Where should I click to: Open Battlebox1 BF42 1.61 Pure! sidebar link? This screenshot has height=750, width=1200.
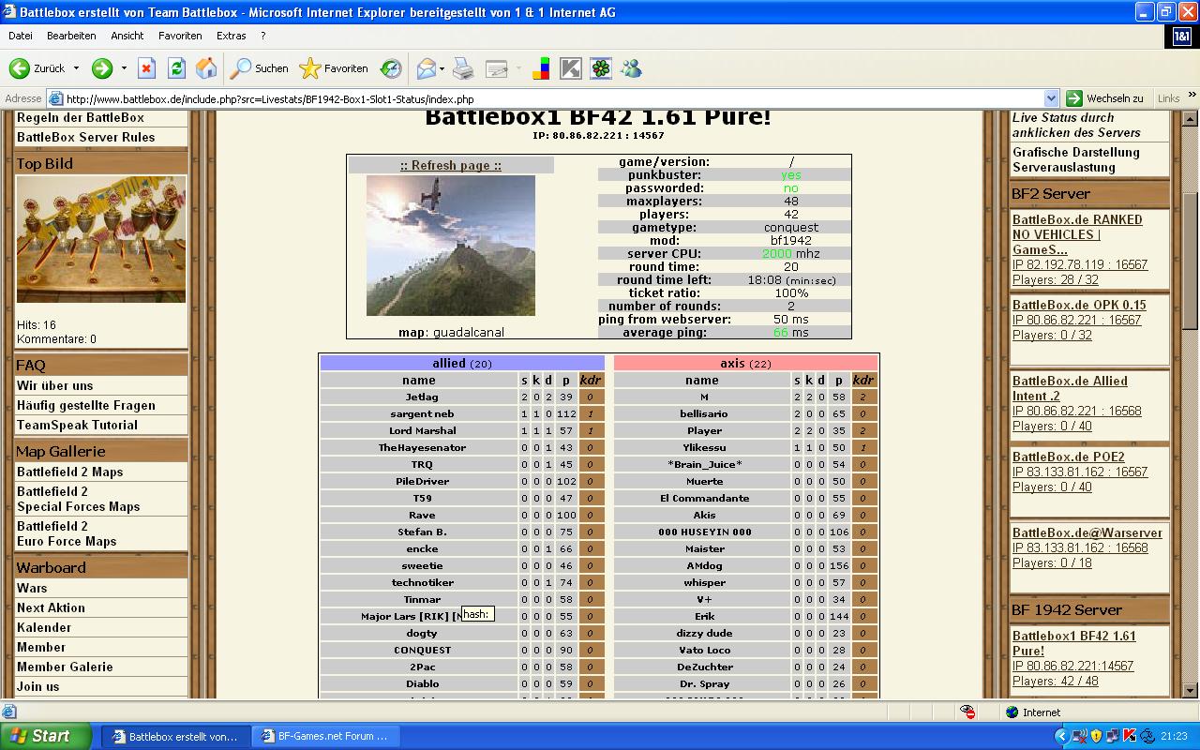tap(1074, 643)
